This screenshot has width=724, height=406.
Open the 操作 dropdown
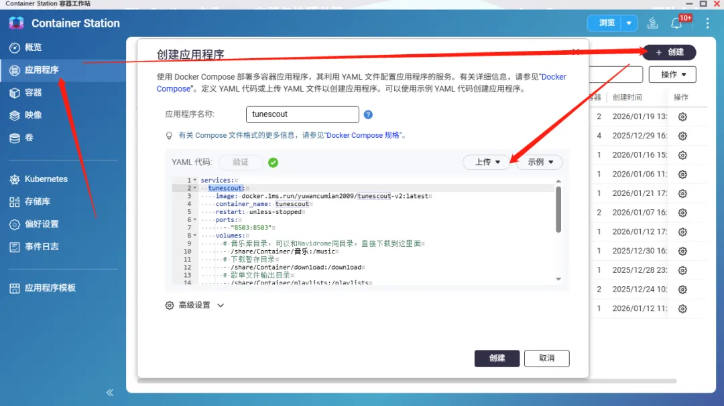(x=672, y=75)
